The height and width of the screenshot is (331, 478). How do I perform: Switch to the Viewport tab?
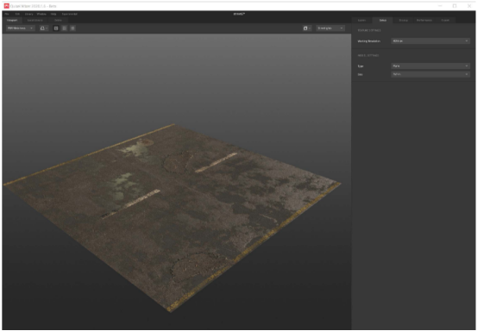pyautogui.click(x=12, y=20)
